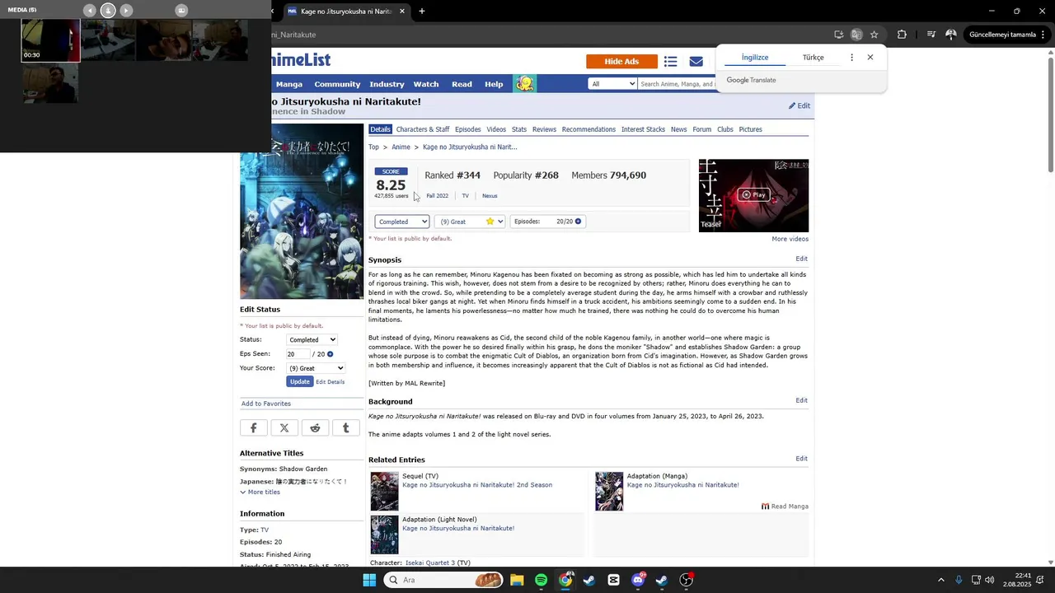Screen dimensions: 1055x593
Task: Click the More videos link
Action: pyautogui.click(x=790, y=239)
